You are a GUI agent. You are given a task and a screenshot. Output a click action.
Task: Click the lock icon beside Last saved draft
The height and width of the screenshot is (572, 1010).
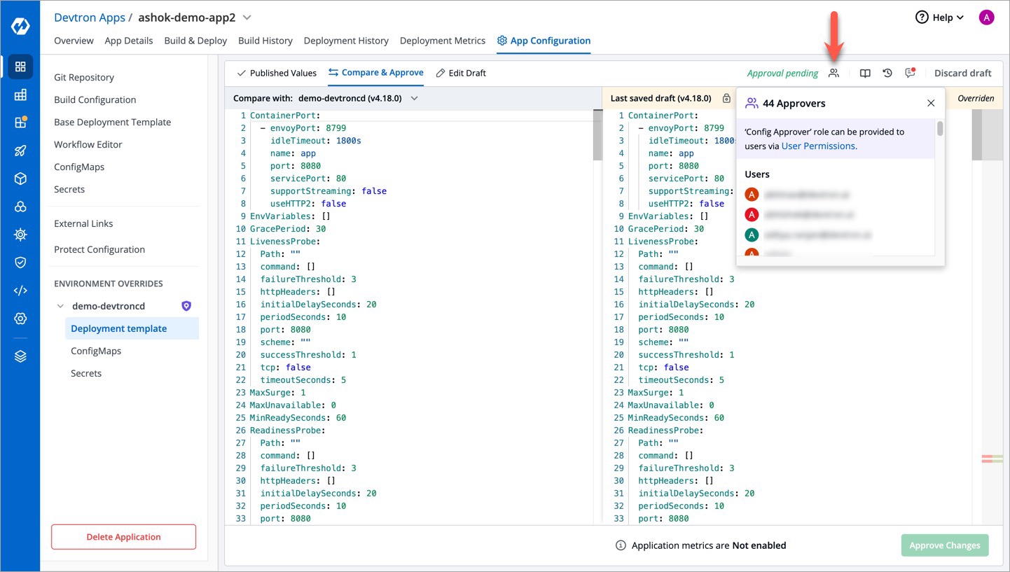point(726,99)
